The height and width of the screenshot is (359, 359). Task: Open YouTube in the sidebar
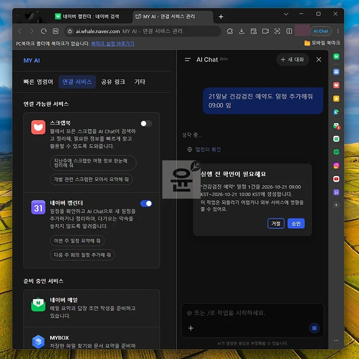coord(336,179)
